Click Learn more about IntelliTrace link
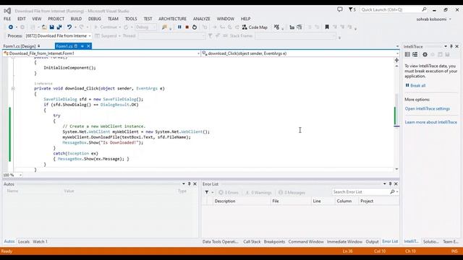Image resolution: width=463 pixels, height=260 pixels. [431, 122]
